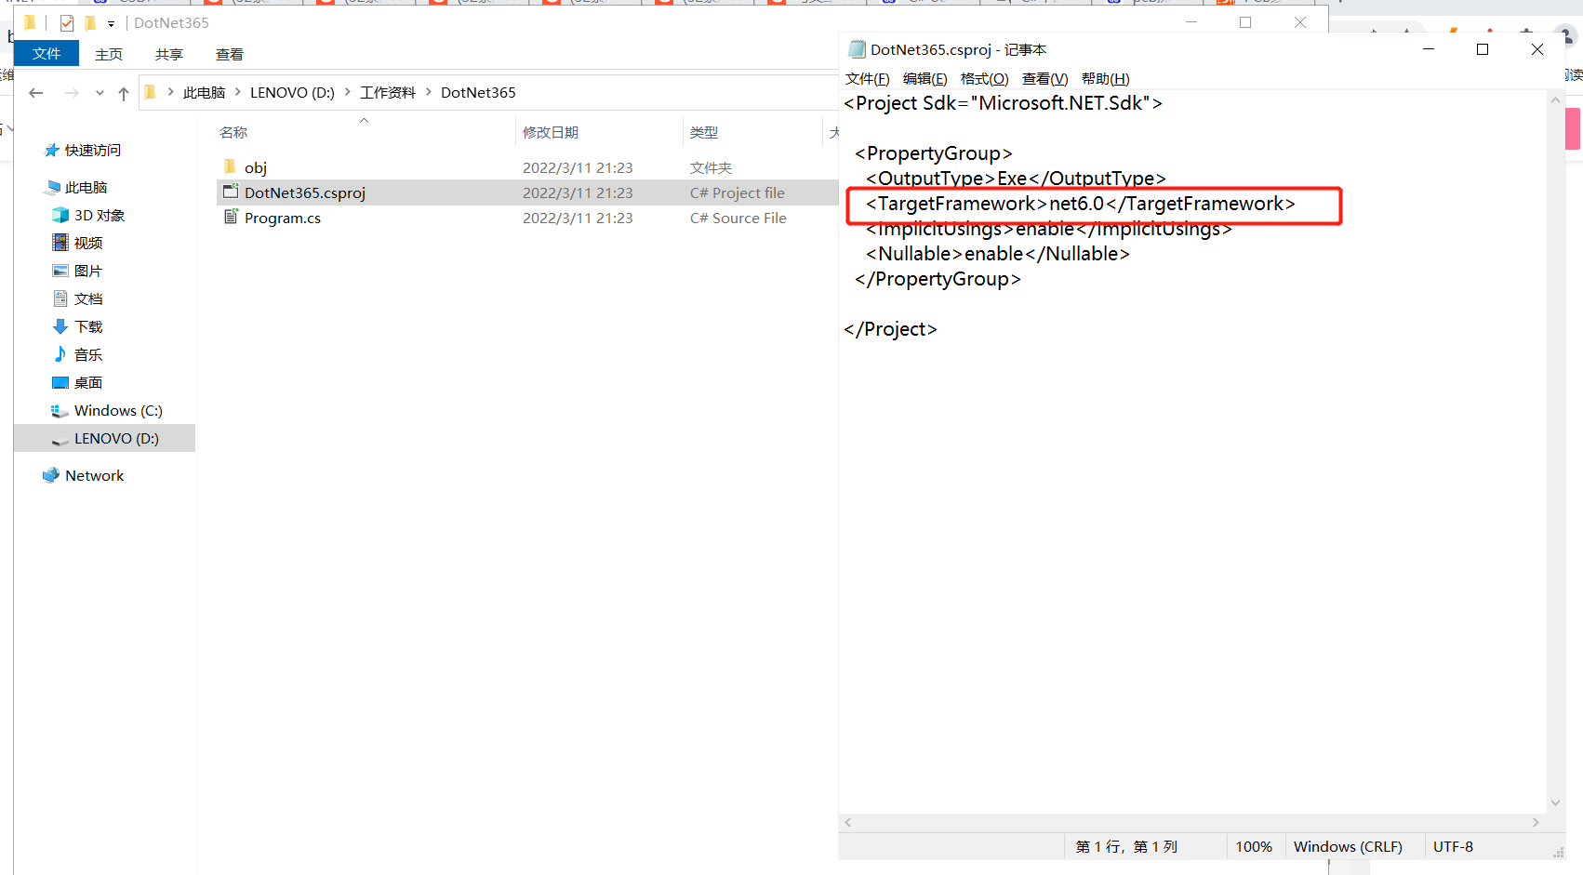
Task: Select the Network item in sidebar
Action: (x=93, y=475)
